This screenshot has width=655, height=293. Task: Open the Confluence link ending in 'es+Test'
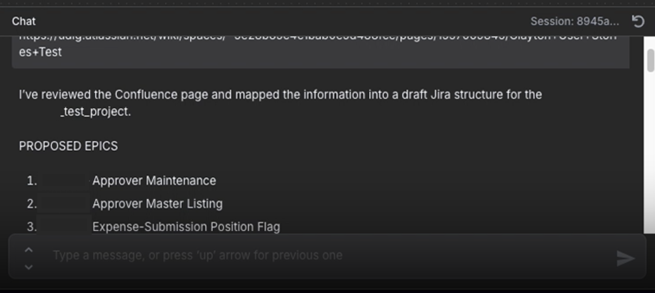[41, 52]
